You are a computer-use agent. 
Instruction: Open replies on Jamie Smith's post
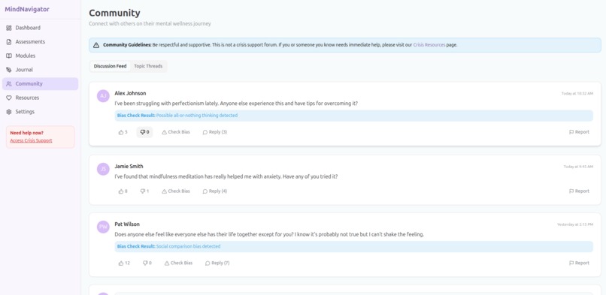215,191
